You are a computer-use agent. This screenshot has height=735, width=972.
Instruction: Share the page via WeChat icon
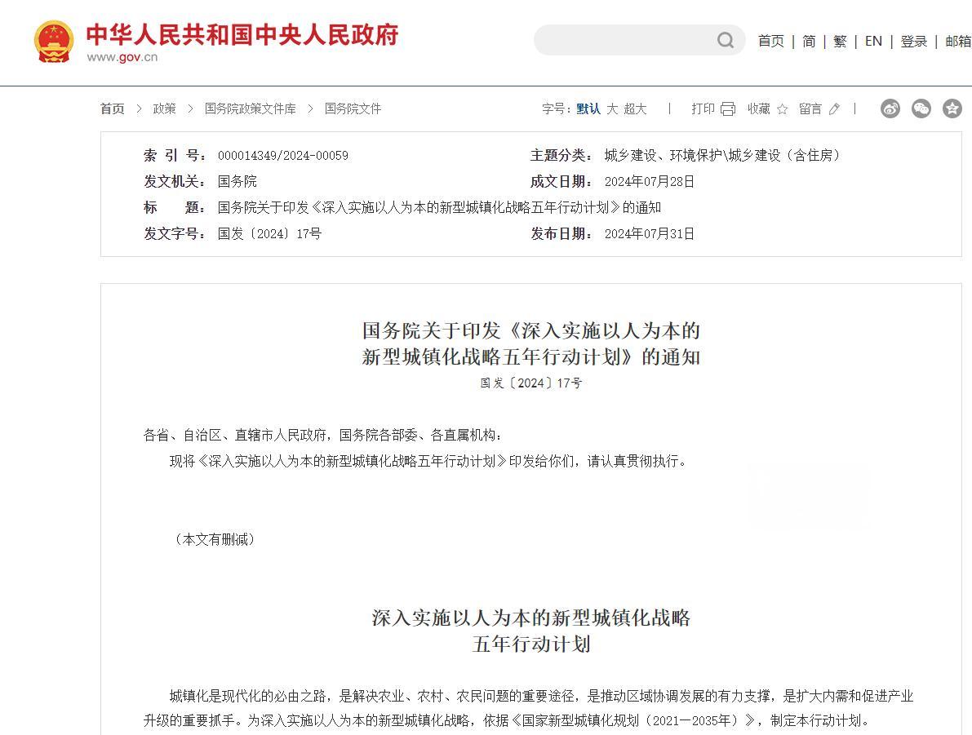coord(921,108)
